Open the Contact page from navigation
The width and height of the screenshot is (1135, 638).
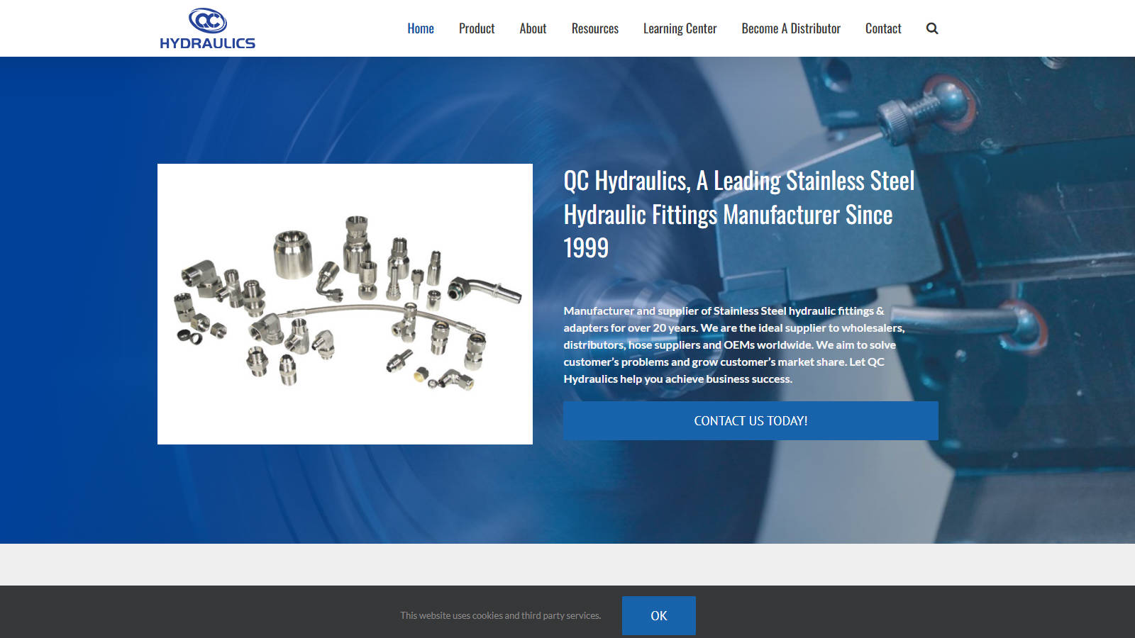coord(882,28)
